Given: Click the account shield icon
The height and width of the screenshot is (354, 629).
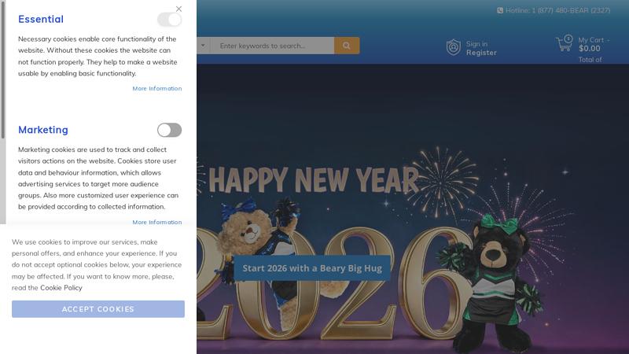Looking at the screenshot, I should click(x=454, y=47).
